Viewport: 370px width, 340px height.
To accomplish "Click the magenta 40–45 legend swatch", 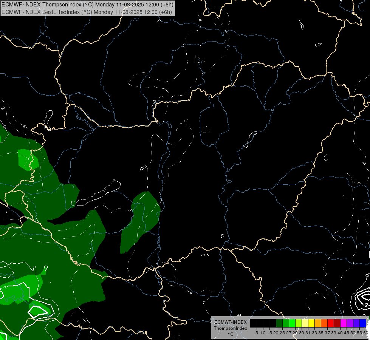I will (x=344, y=323).
